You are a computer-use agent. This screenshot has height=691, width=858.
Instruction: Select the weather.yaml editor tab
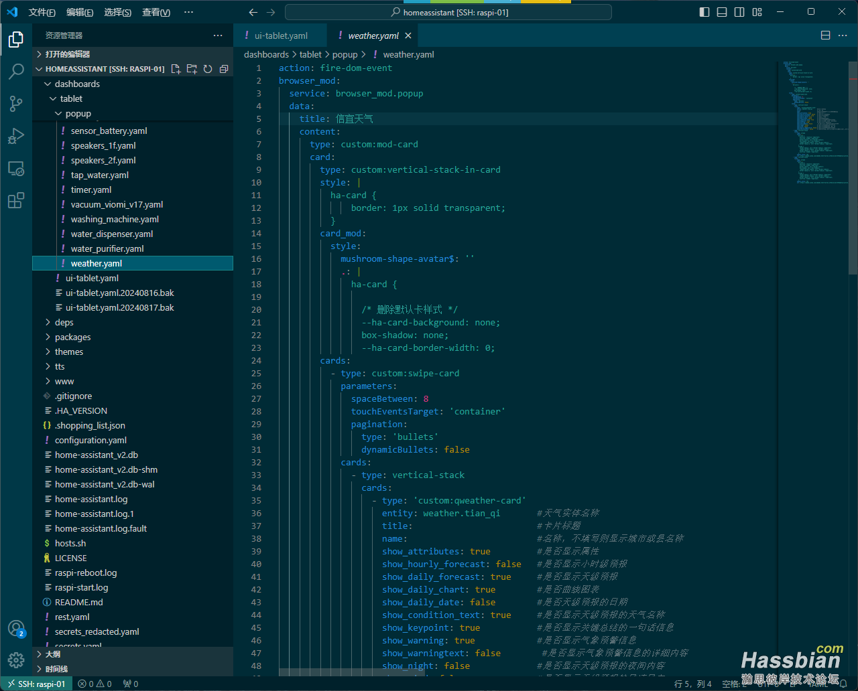(373, 35)
